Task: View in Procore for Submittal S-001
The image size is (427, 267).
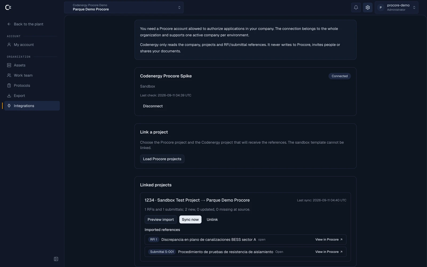Action: (x=329, y=252)
